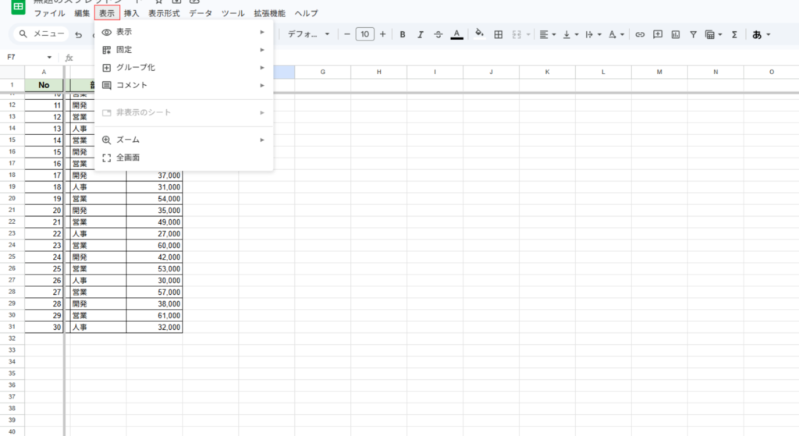Select row 25 header
799x436 pixels.
[12, 257]
